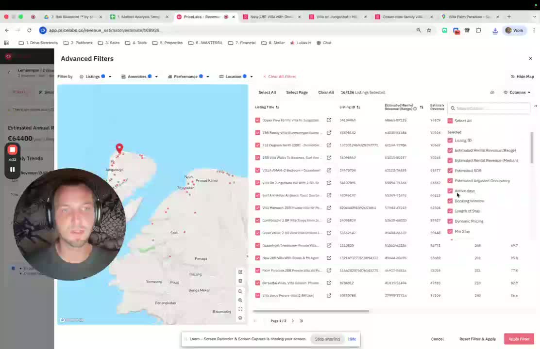Uncheck Ocean View Family Villa listing checkbox
Image resolution: width=540 pixels, height=349 pixels.
click(x=257, y=120)
